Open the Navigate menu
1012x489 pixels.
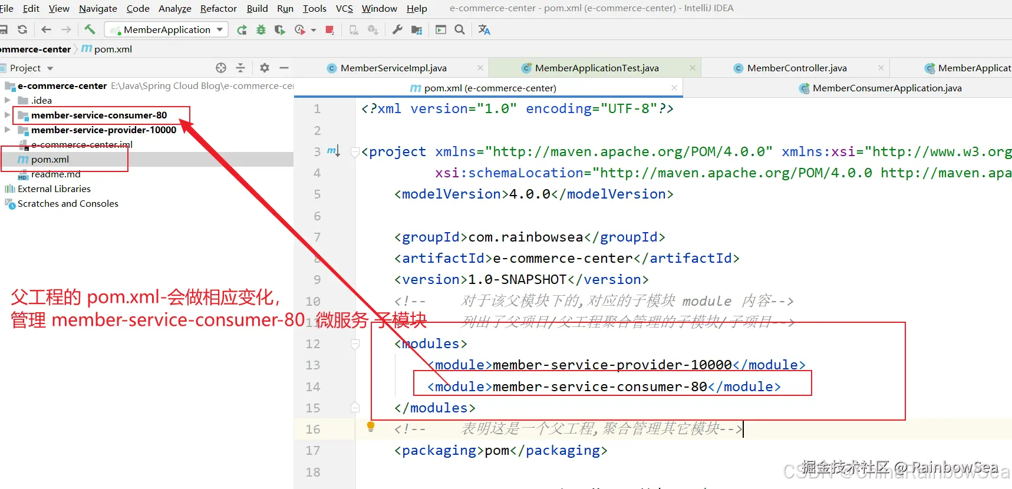click(x=98, y=8)
